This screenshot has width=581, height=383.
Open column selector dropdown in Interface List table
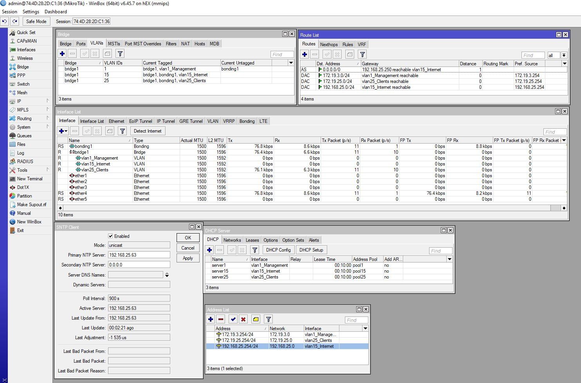coord(564,140)
